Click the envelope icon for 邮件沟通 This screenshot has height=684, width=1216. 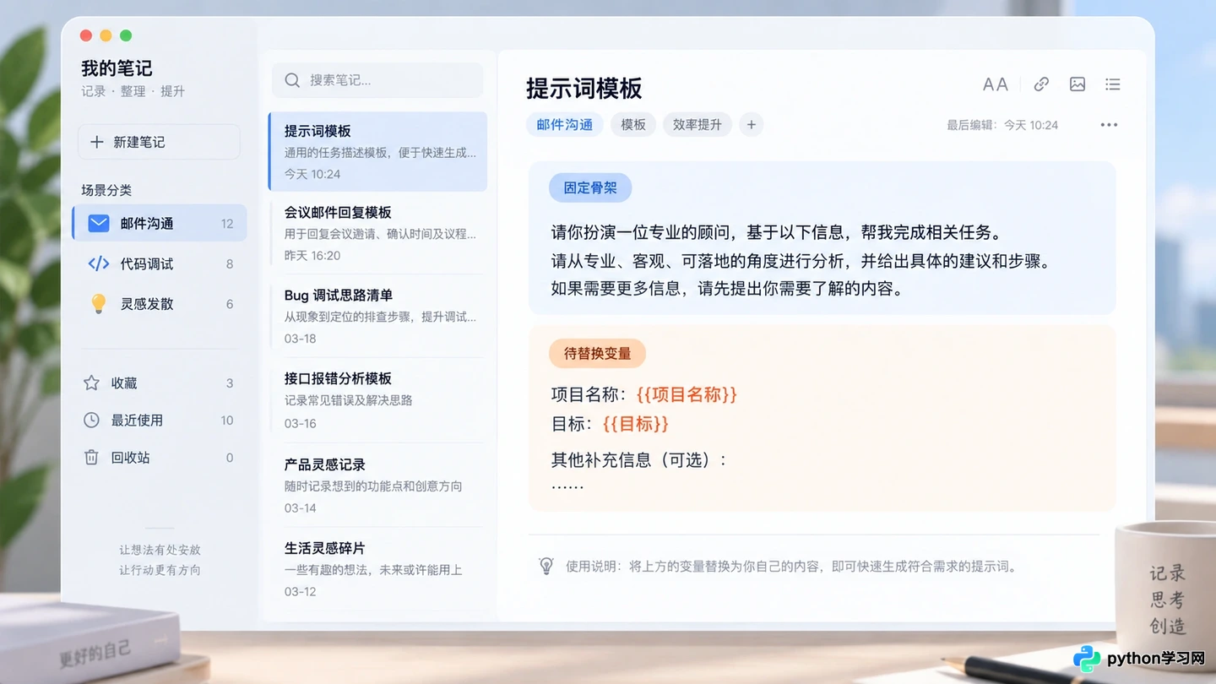[99, 223]
